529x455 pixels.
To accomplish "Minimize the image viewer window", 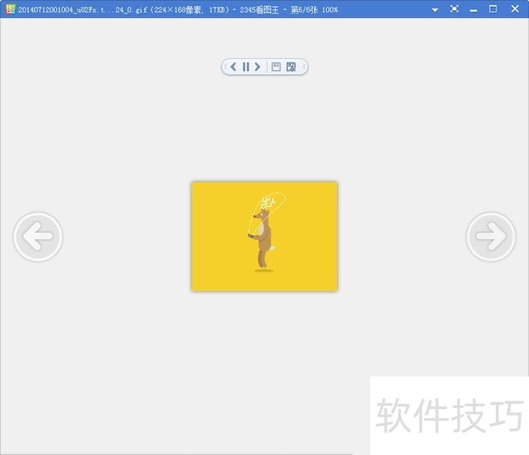I will (x=474, y=9).
